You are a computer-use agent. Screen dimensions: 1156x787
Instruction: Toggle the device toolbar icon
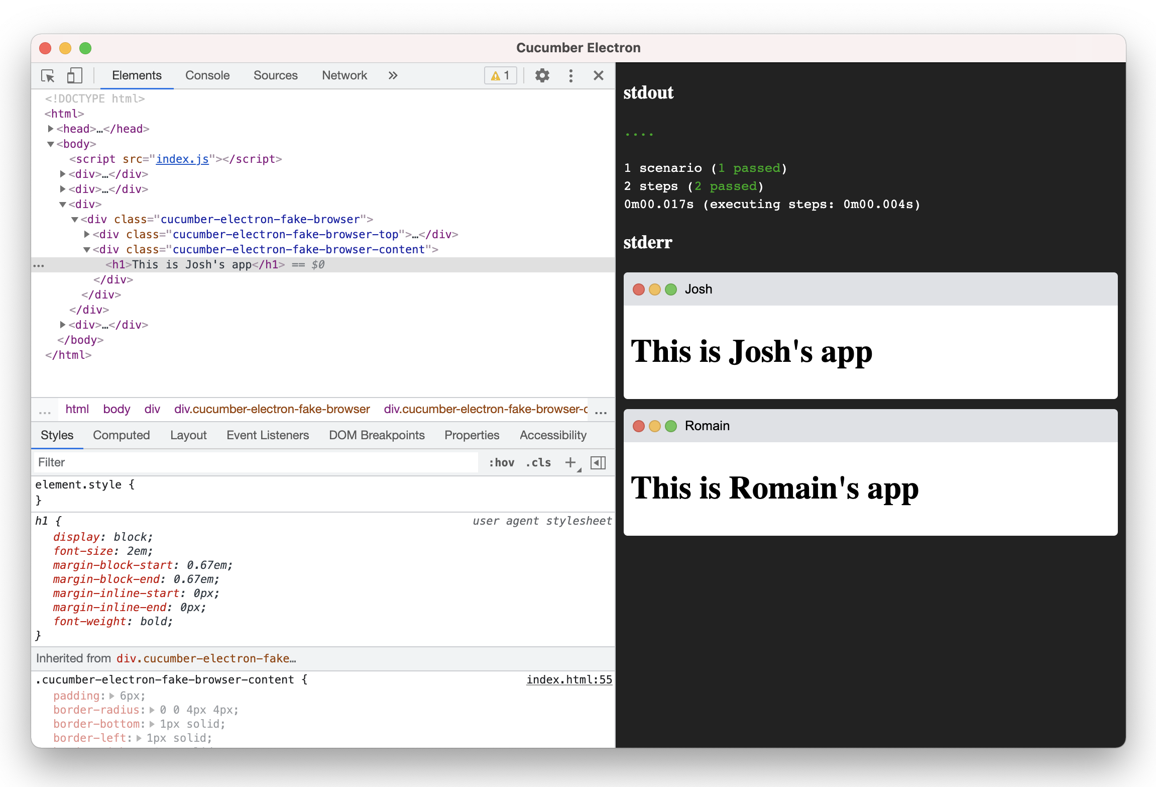coord(74,76)
